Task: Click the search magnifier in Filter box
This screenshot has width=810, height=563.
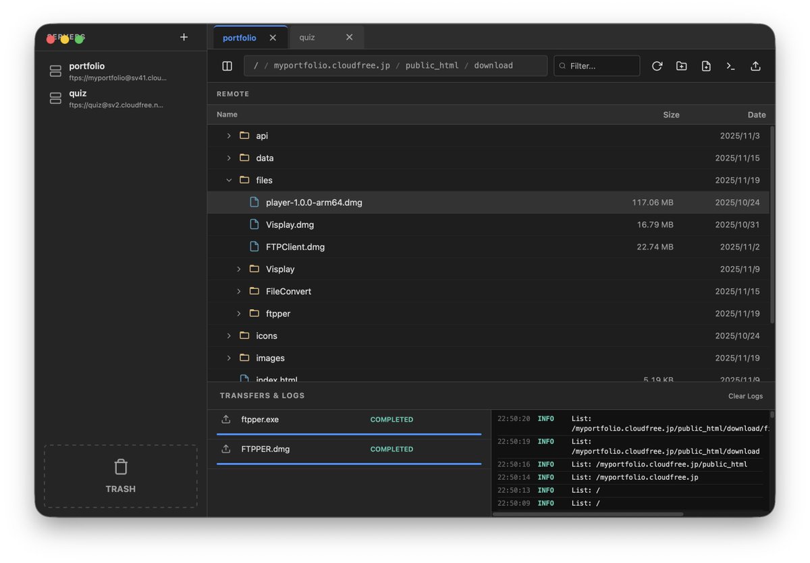Action: pos(563,66)
